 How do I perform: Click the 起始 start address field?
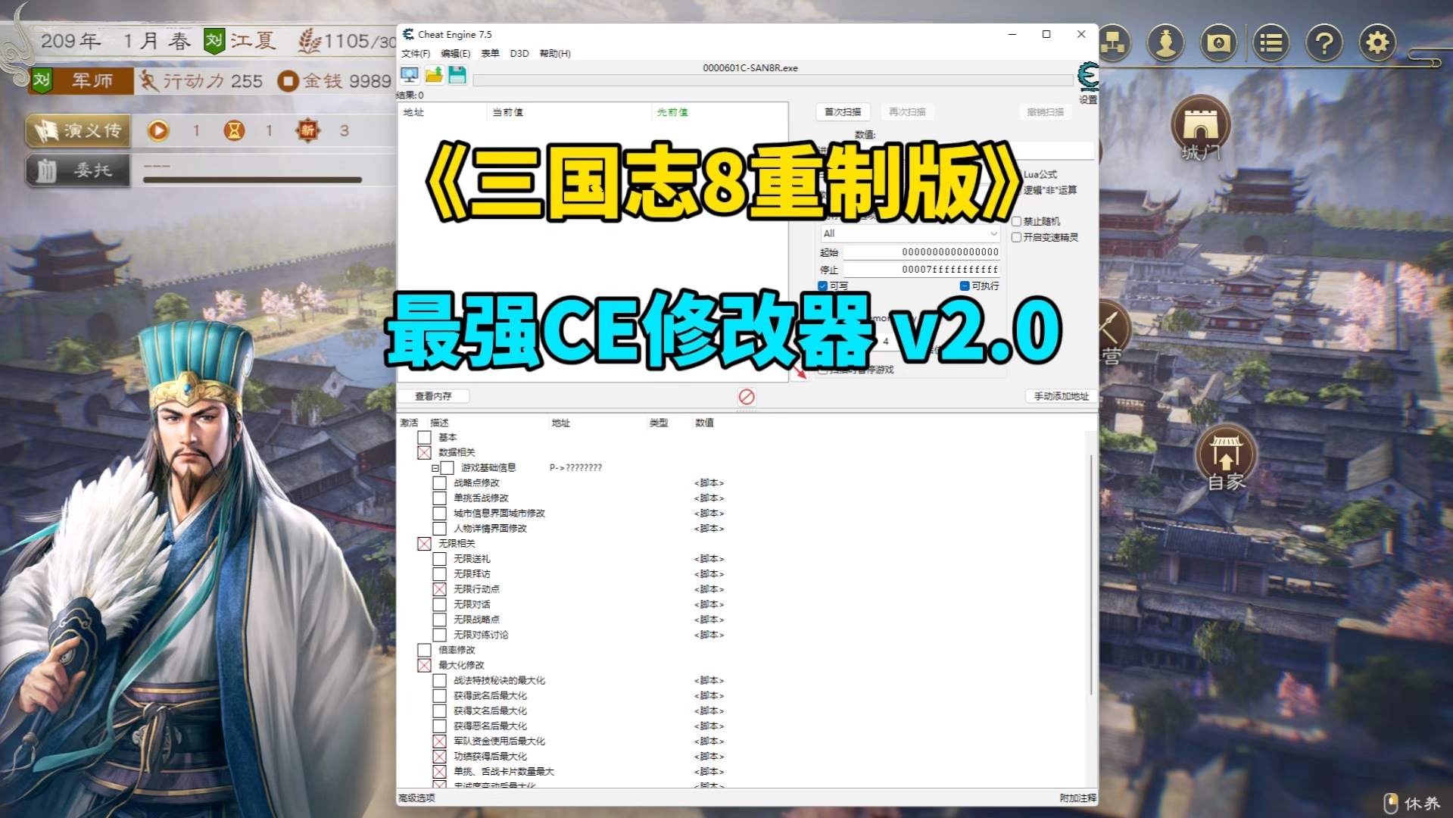(921, 252)
